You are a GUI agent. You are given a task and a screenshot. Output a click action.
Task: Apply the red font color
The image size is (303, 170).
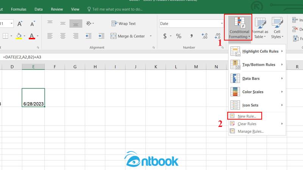tap(32, 36)
